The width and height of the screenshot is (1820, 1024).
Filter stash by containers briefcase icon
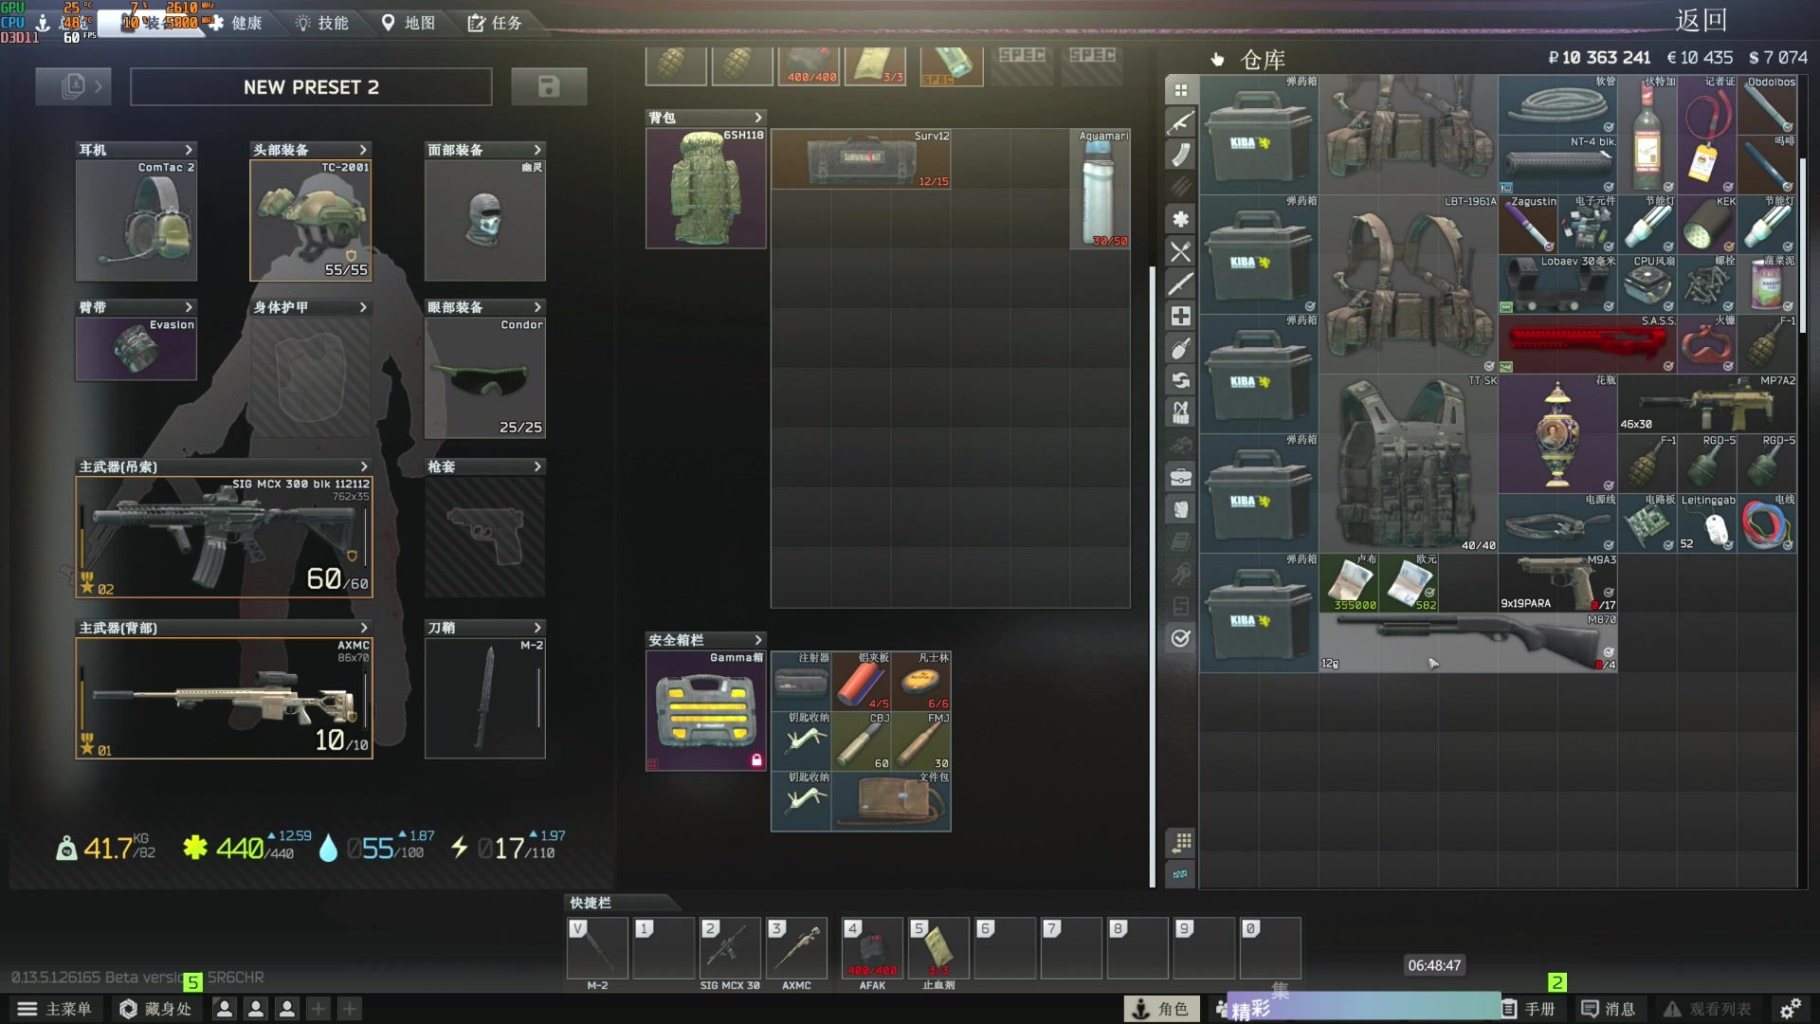point(1180,476)
